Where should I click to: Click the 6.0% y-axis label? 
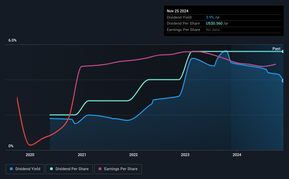12,41
